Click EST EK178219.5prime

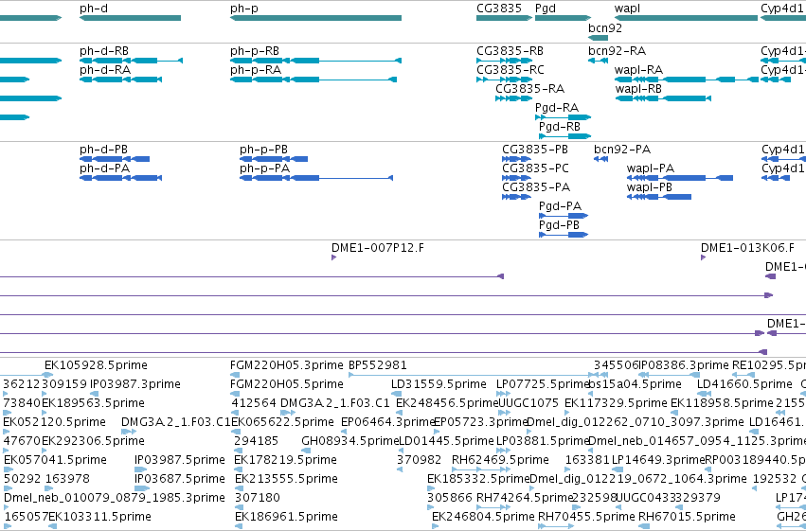285,460
